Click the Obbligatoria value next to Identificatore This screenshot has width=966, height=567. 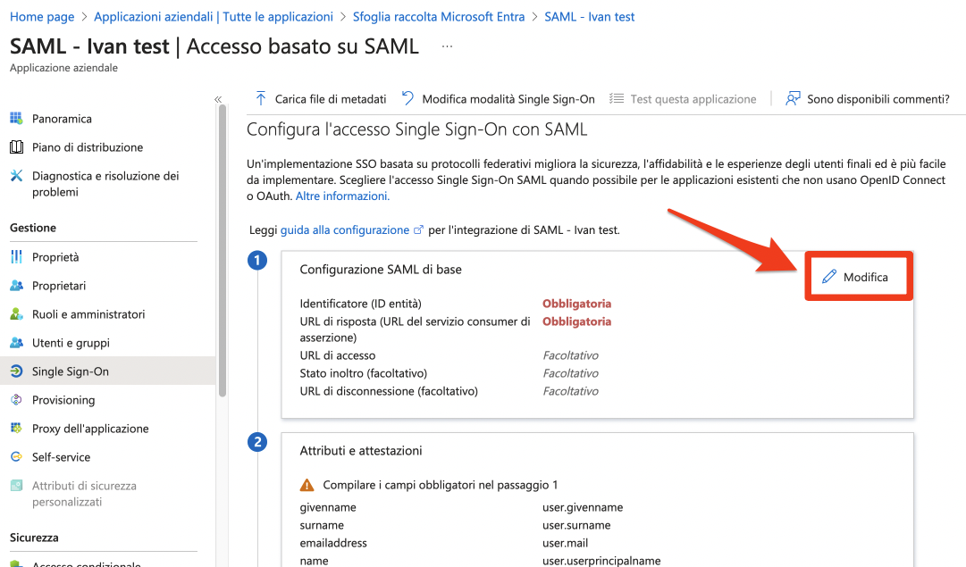576,304
